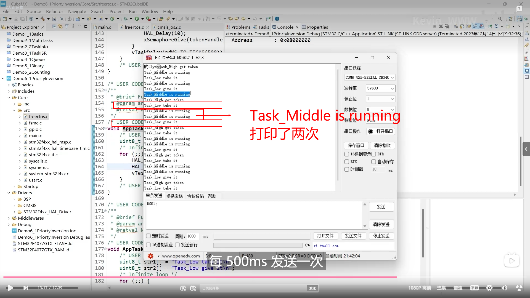Open the Refactor menu
The height and width of the screenshot is (298, 530).
pos(55,11)
